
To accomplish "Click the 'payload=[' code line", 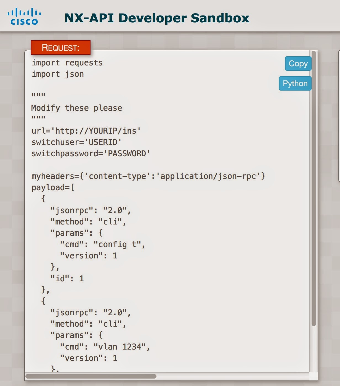I will 53,188.
